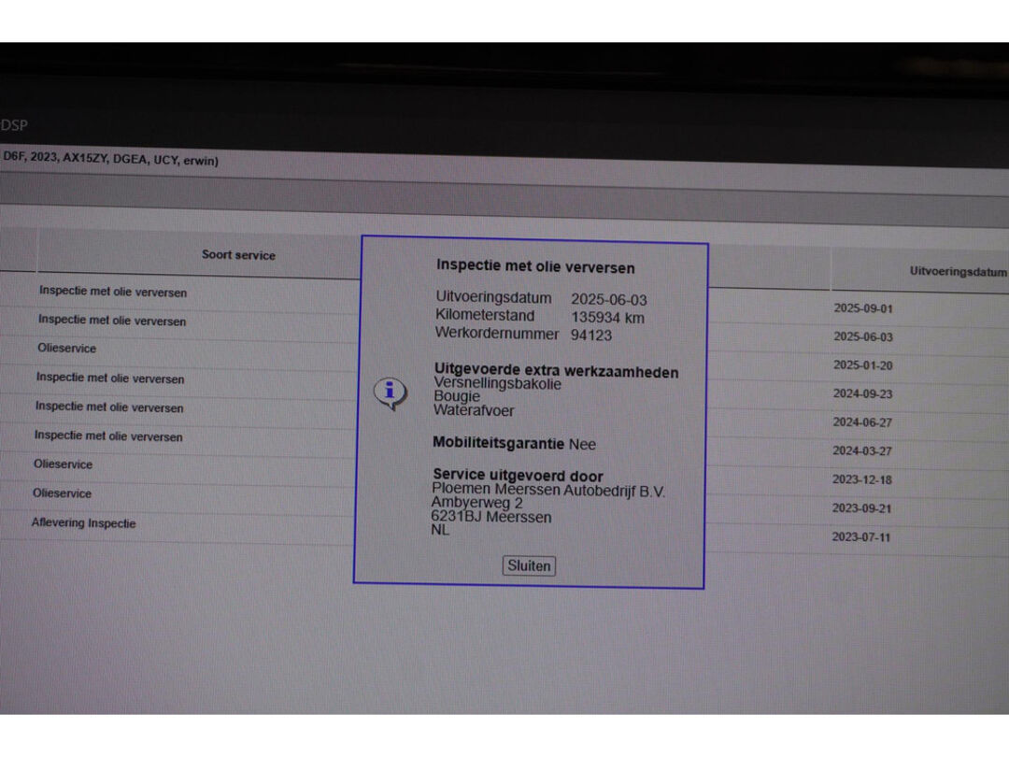Click the vehicle info line ending in erwin
Image resolution: width=1009 pixels, height=757 pixels.
110,160
